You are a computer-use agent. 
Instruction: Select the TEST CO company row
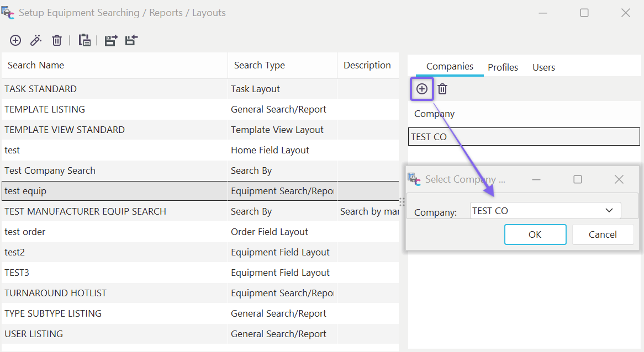click(524, 137)
